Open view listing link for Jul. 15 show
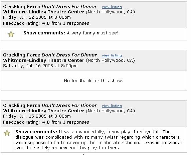The height and width of the screenshot is (155, 191). (112, 106)
